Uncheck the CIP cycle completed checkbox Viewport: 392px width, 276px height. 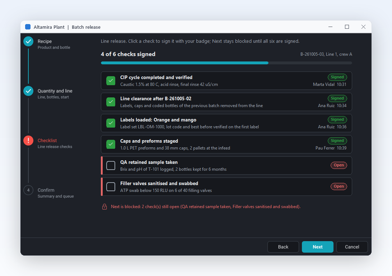[x=111, y=81]
